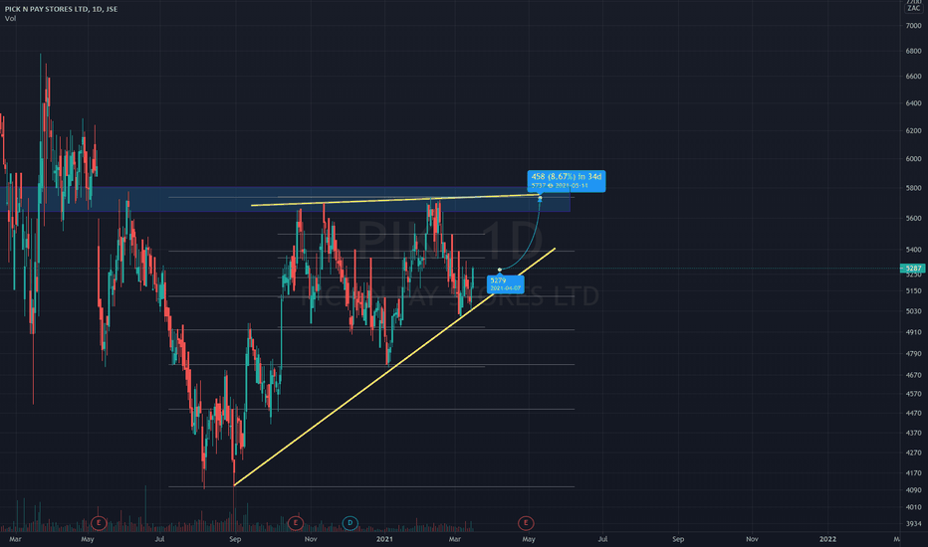The height and width of the screenshot is (547, 928).
Task: Click the current price tag 5287
Action: tap(913, 269)
